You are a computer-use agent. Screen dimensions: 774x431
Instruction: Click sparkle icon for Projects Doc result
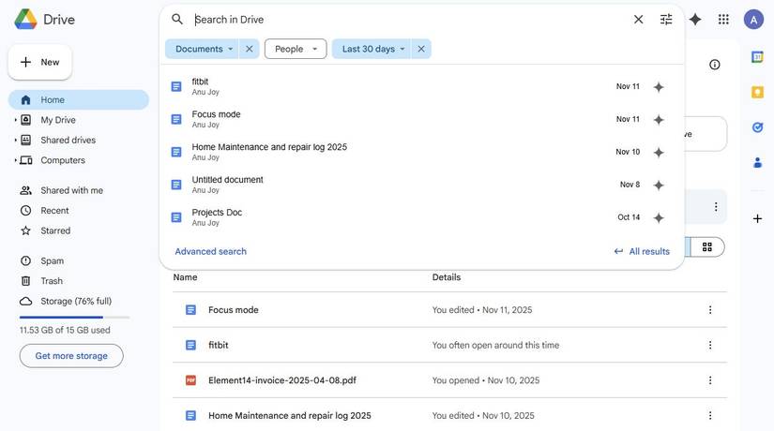click(659, 218)
